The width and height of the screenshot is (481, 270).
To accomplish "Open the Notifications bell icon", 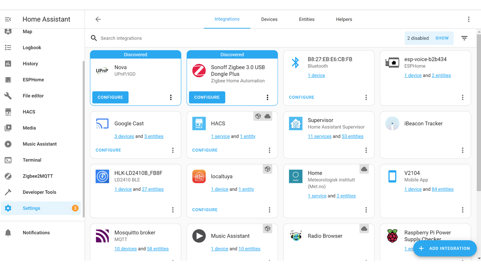I will tap(8, 232).
